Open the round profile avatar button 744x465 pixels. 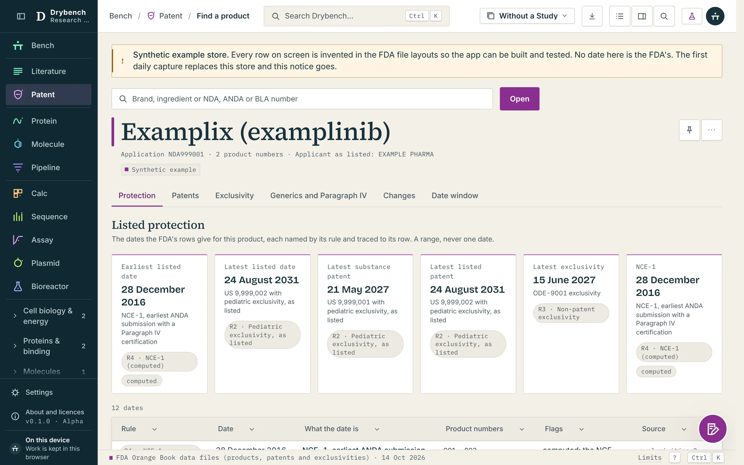[715, 16]
